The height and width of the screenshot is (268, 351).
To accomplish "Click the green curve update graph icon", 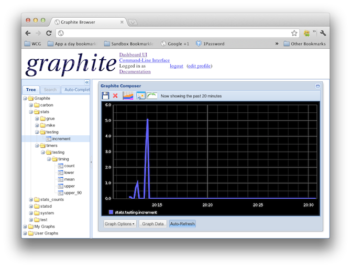I will tap(152, 95).
